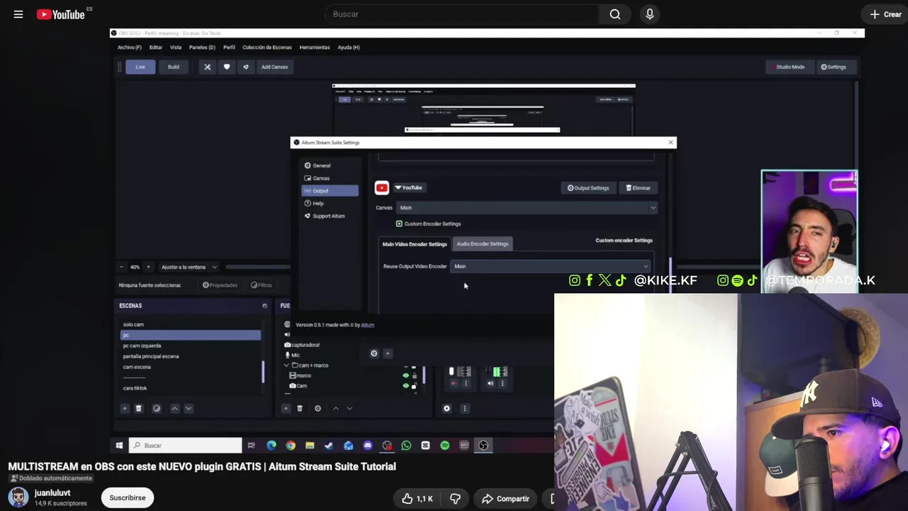Click the heart icon in Aitum toolbar
This screenshot has width=908, height=511.
(x=226, y=67)
